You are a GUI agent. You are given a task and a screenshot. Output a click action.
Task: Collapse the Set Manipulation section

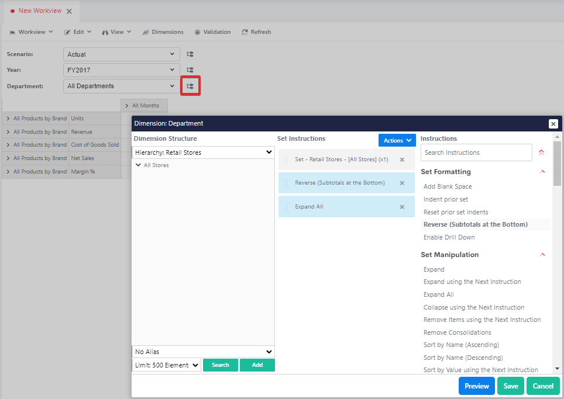pos(542,255)
